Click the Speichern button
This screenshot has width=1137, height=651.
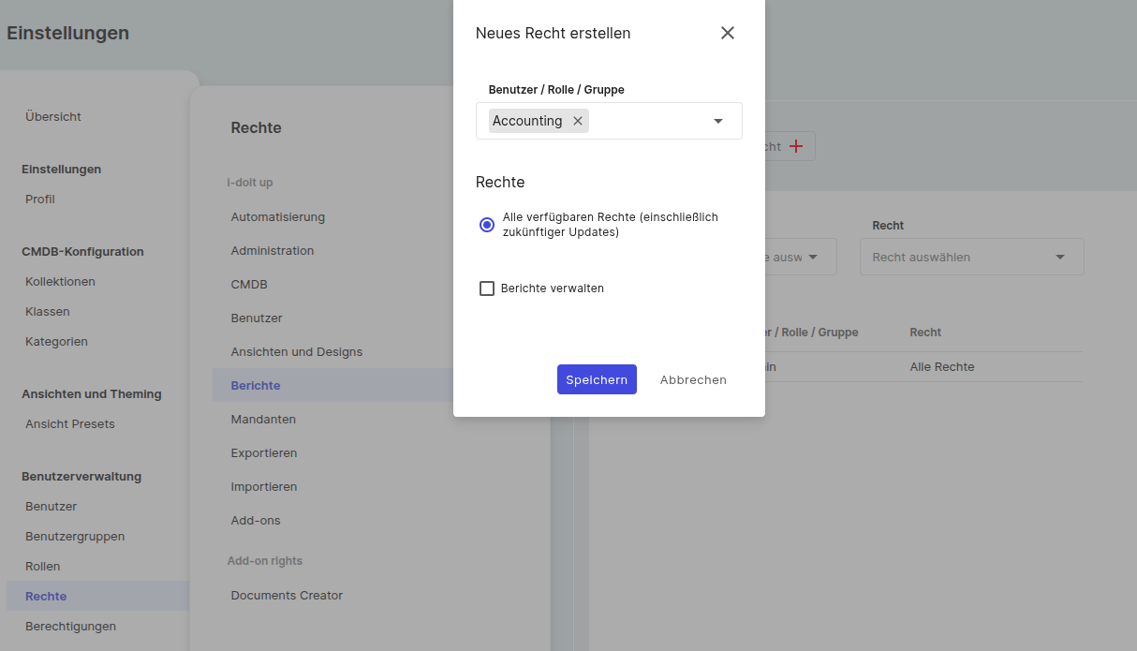(597, 379)
